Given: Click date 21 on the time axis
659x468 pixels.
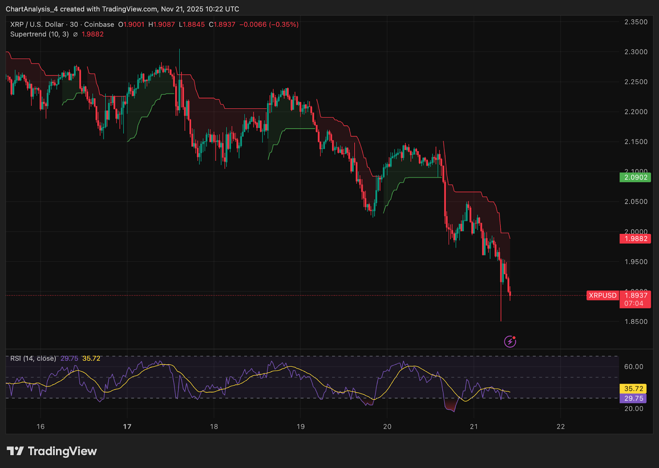Looking at the screenshot, I should pos(474,426).
